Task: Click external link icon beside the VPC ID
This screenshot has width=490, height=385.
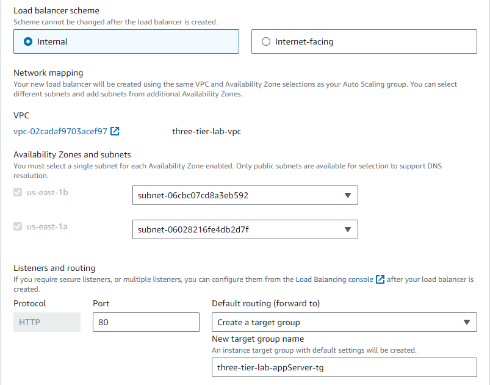Action: [x=115, y=131]
